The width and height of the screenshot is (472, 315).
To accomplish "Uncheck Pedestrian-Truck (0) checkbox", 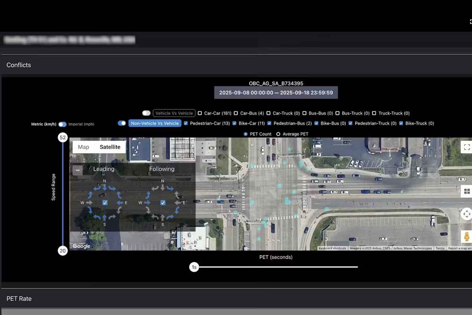I will tap(350, 123).
